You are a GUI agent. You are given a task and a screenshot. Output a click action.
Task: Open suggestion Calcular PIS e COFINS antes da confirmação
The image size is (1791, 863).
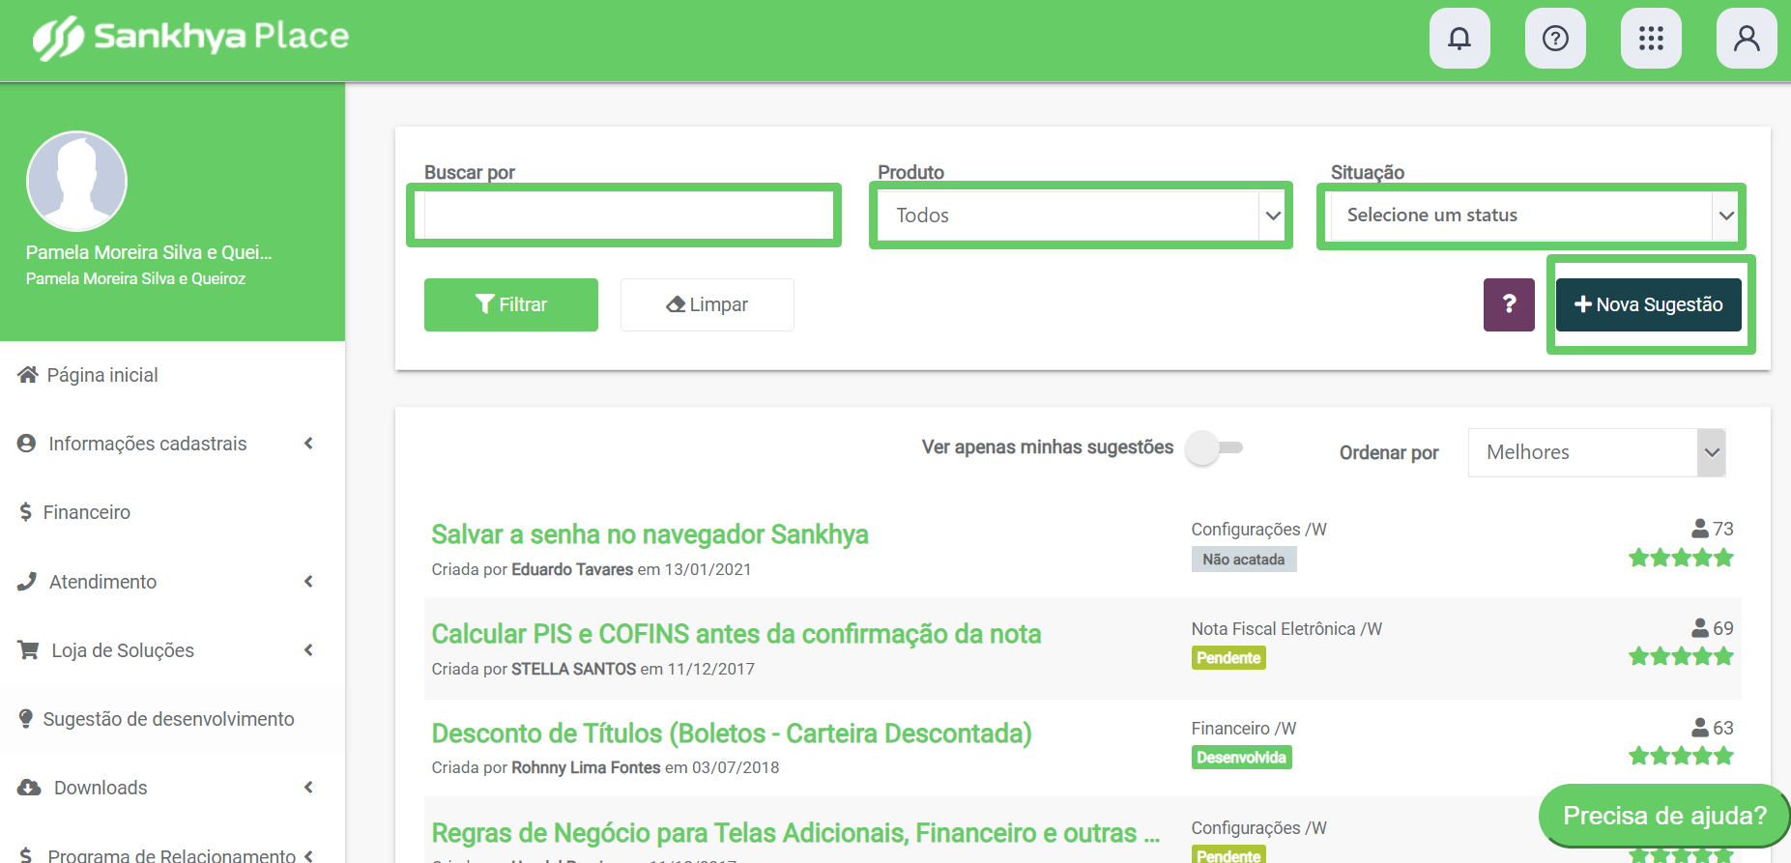point(737,634)
